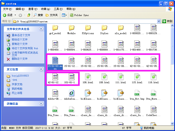Click the rename this file link
This screenshot has height=131, width=175.
coord(21,35)
